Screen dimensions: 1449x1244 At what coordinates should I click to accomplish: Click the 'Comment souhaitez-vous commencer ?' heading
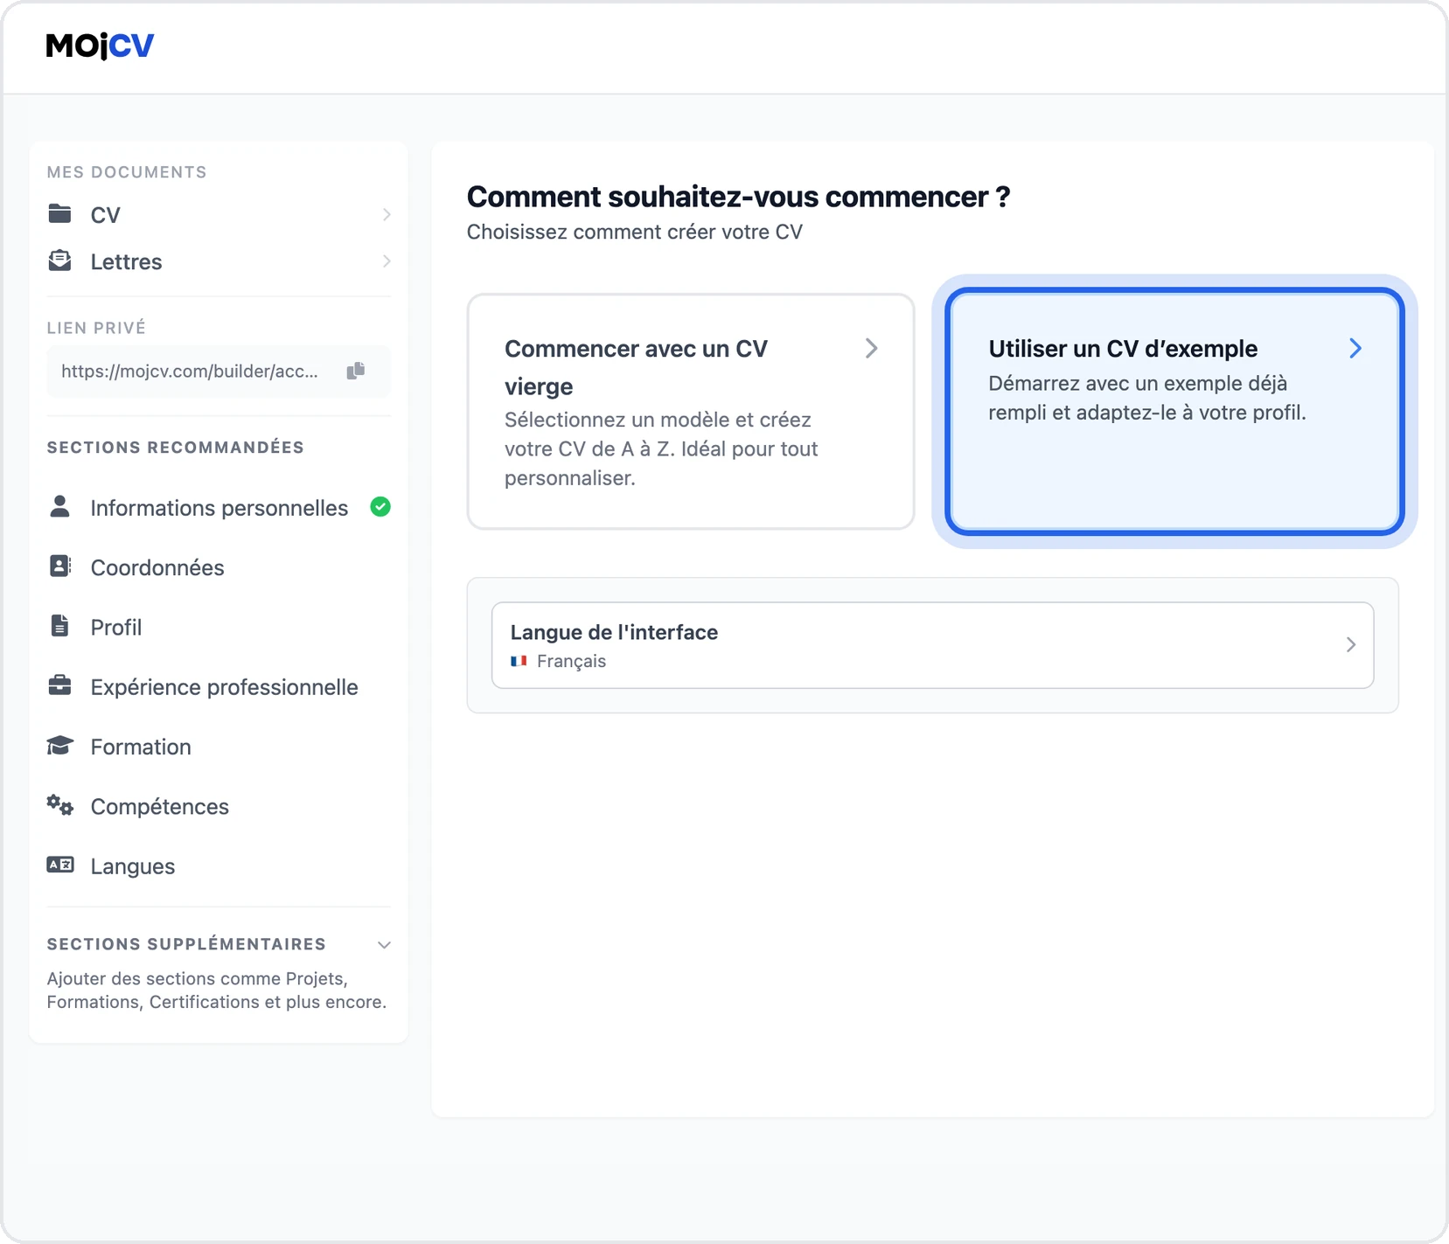click(x=738, y=197)
